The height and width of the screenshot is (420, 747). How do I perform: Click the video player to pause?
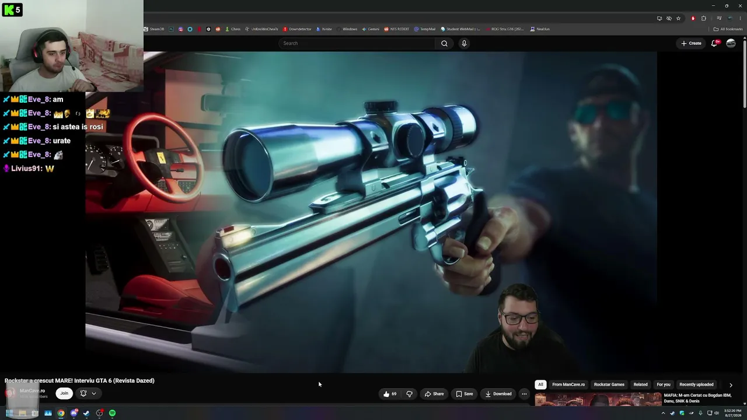pos(371,212)
